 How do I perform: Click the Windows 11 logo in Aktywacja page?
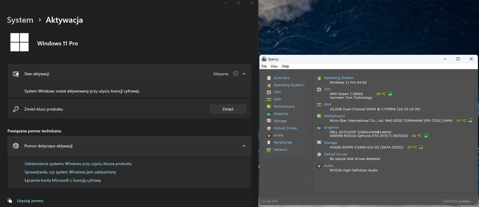[20, 42]
